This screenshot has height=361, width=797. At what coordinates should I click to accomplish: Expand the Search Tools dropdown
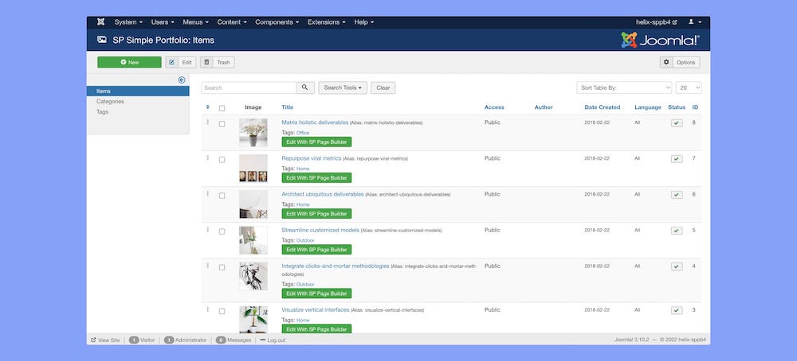click(343, 87)
